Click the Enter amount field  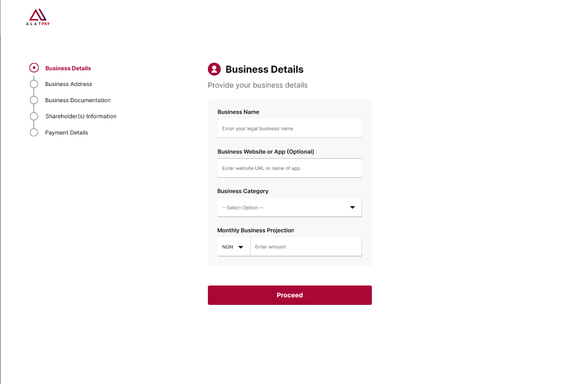(305, 247)
